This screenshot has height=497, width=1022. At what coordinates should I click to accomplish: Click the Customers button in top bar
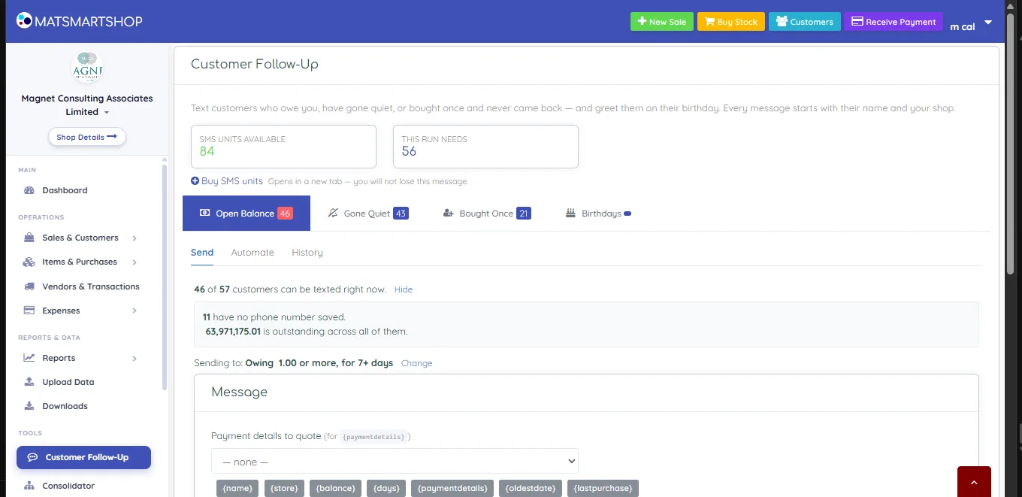[804, 22]
